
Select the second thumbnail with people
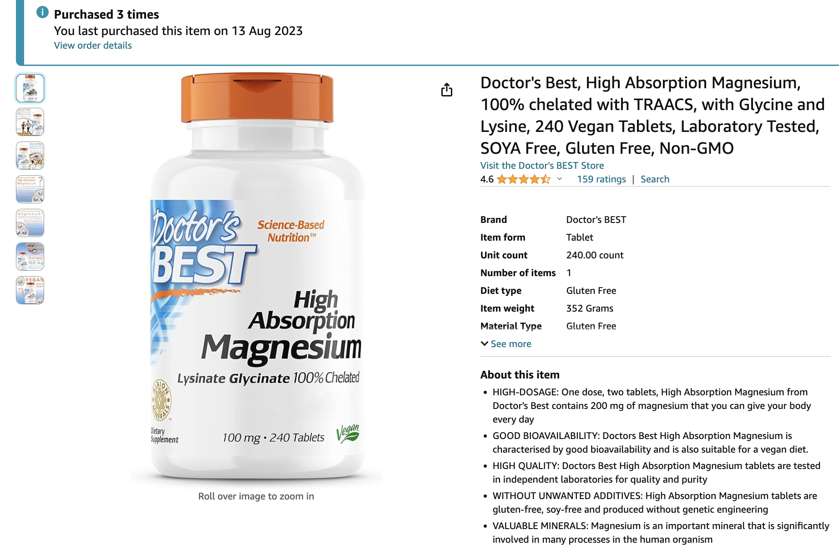click(30, 122)
